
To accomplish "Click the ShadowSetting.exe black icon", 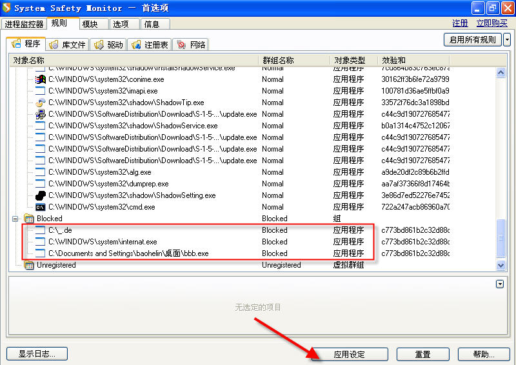I will pos(40,195).
